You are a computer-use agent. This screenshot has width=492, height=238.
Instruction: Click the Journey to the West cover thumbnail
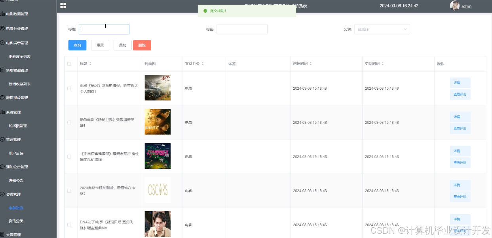coord(158,156)
